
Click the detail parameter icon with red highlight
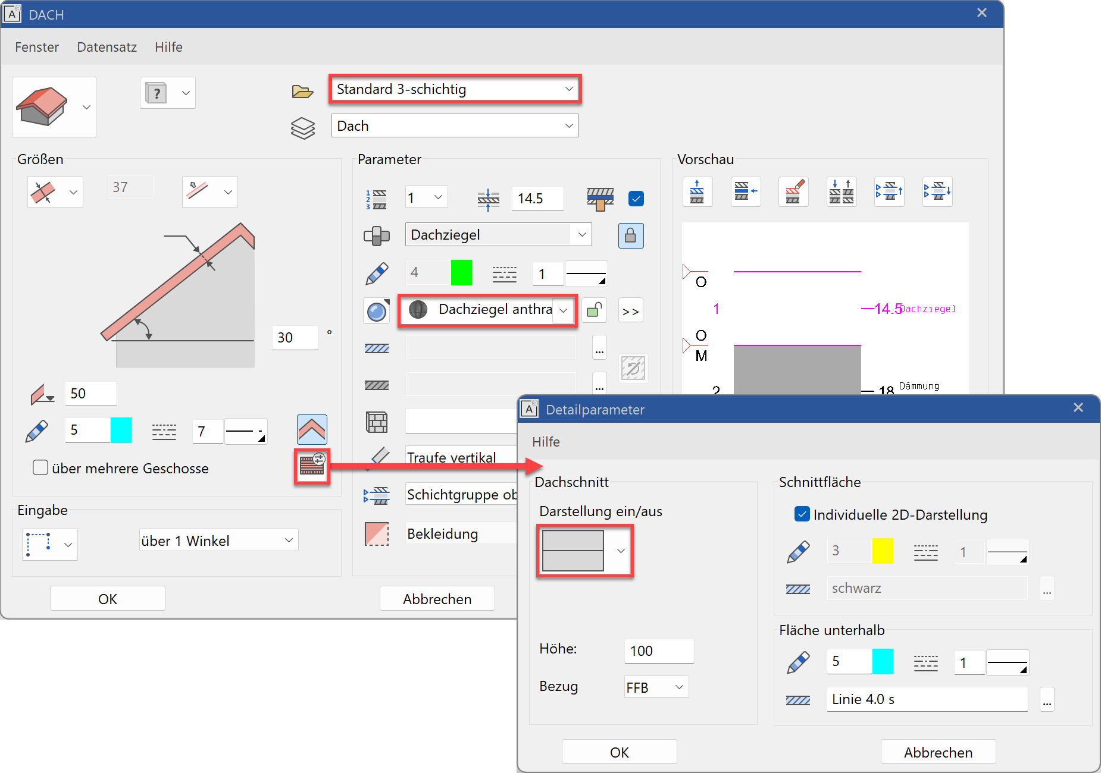point(312,466)
